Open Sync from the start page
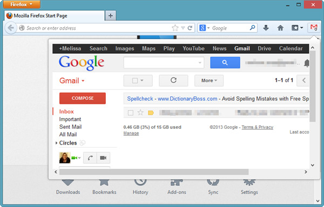Viewport: 324px width, 207px height. 213,187
